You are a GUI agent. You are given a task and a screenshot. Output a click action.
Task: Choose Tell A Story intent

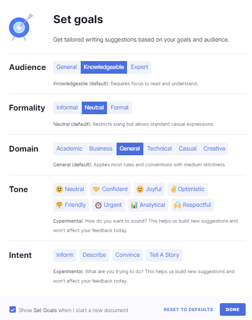164,255
